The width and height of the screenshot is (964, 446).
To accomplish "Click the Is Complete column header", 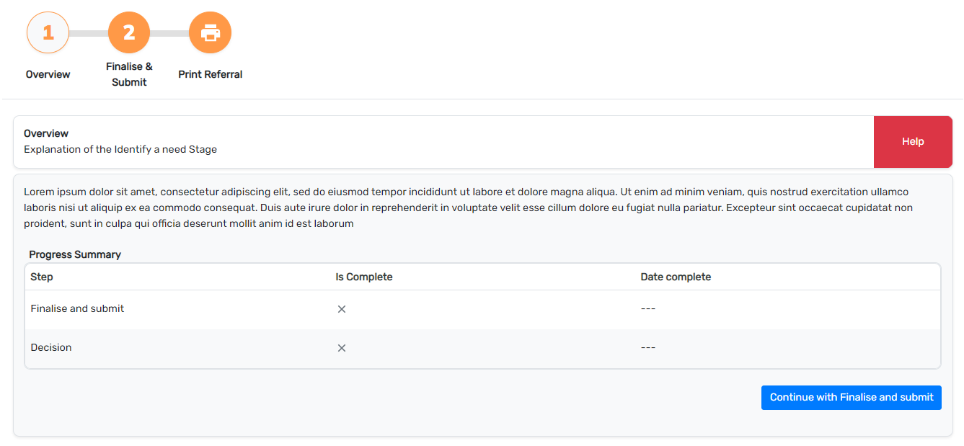I will [x=364, y=277].
